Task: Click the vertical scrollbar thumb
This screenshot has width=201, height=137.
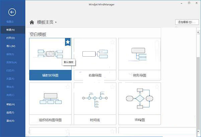Action: coord(198,46)
